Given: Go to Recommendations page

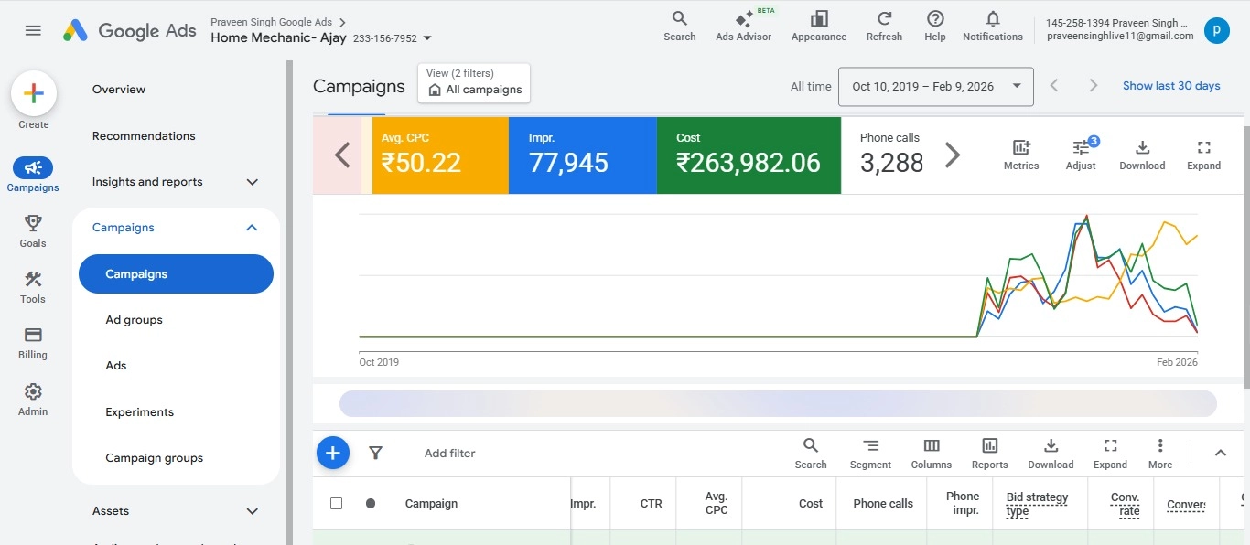Looking at the screenshot, I should [144, 136].
